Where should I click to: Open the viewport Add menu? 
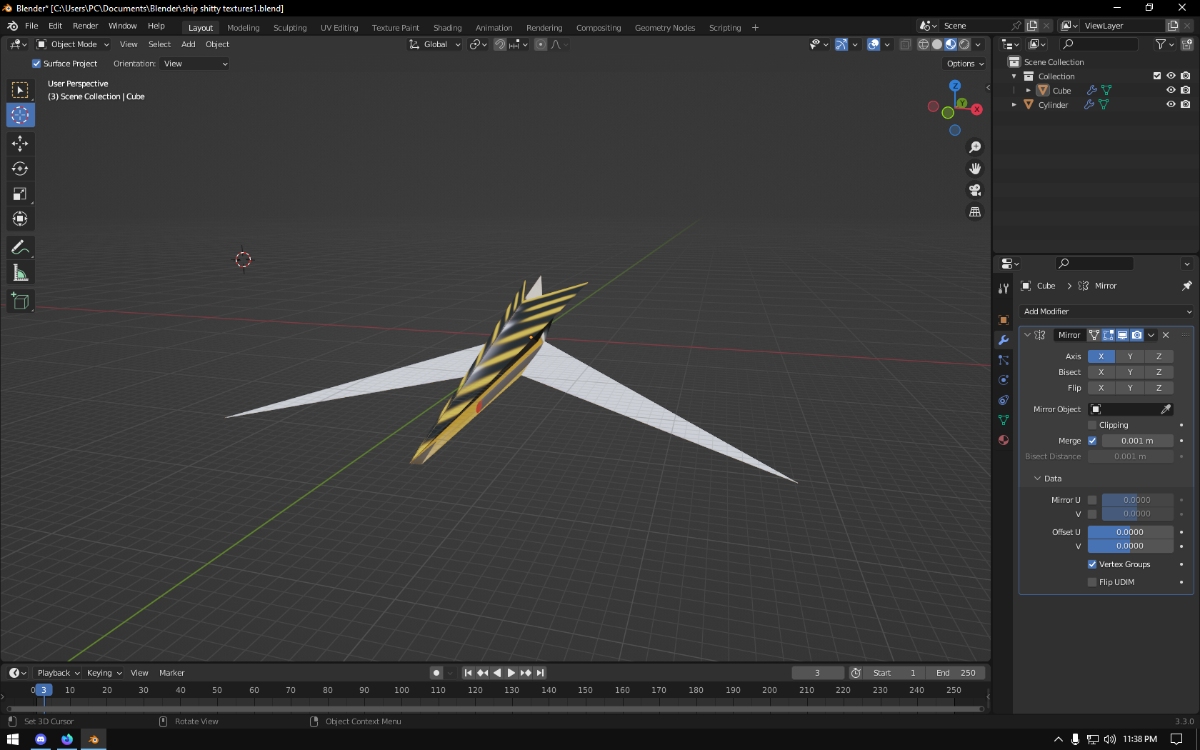189,44
